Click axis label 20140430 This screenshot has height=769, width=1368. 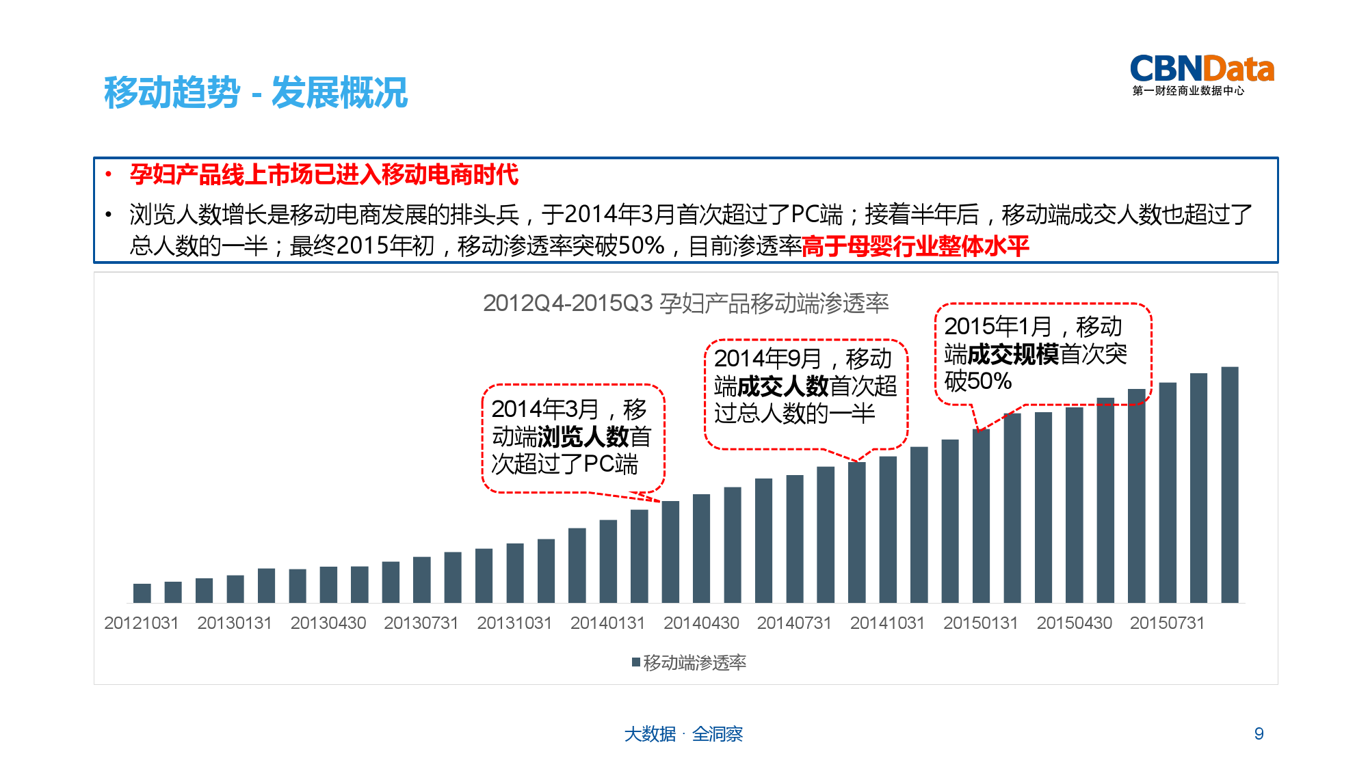(x=701, y=623)
